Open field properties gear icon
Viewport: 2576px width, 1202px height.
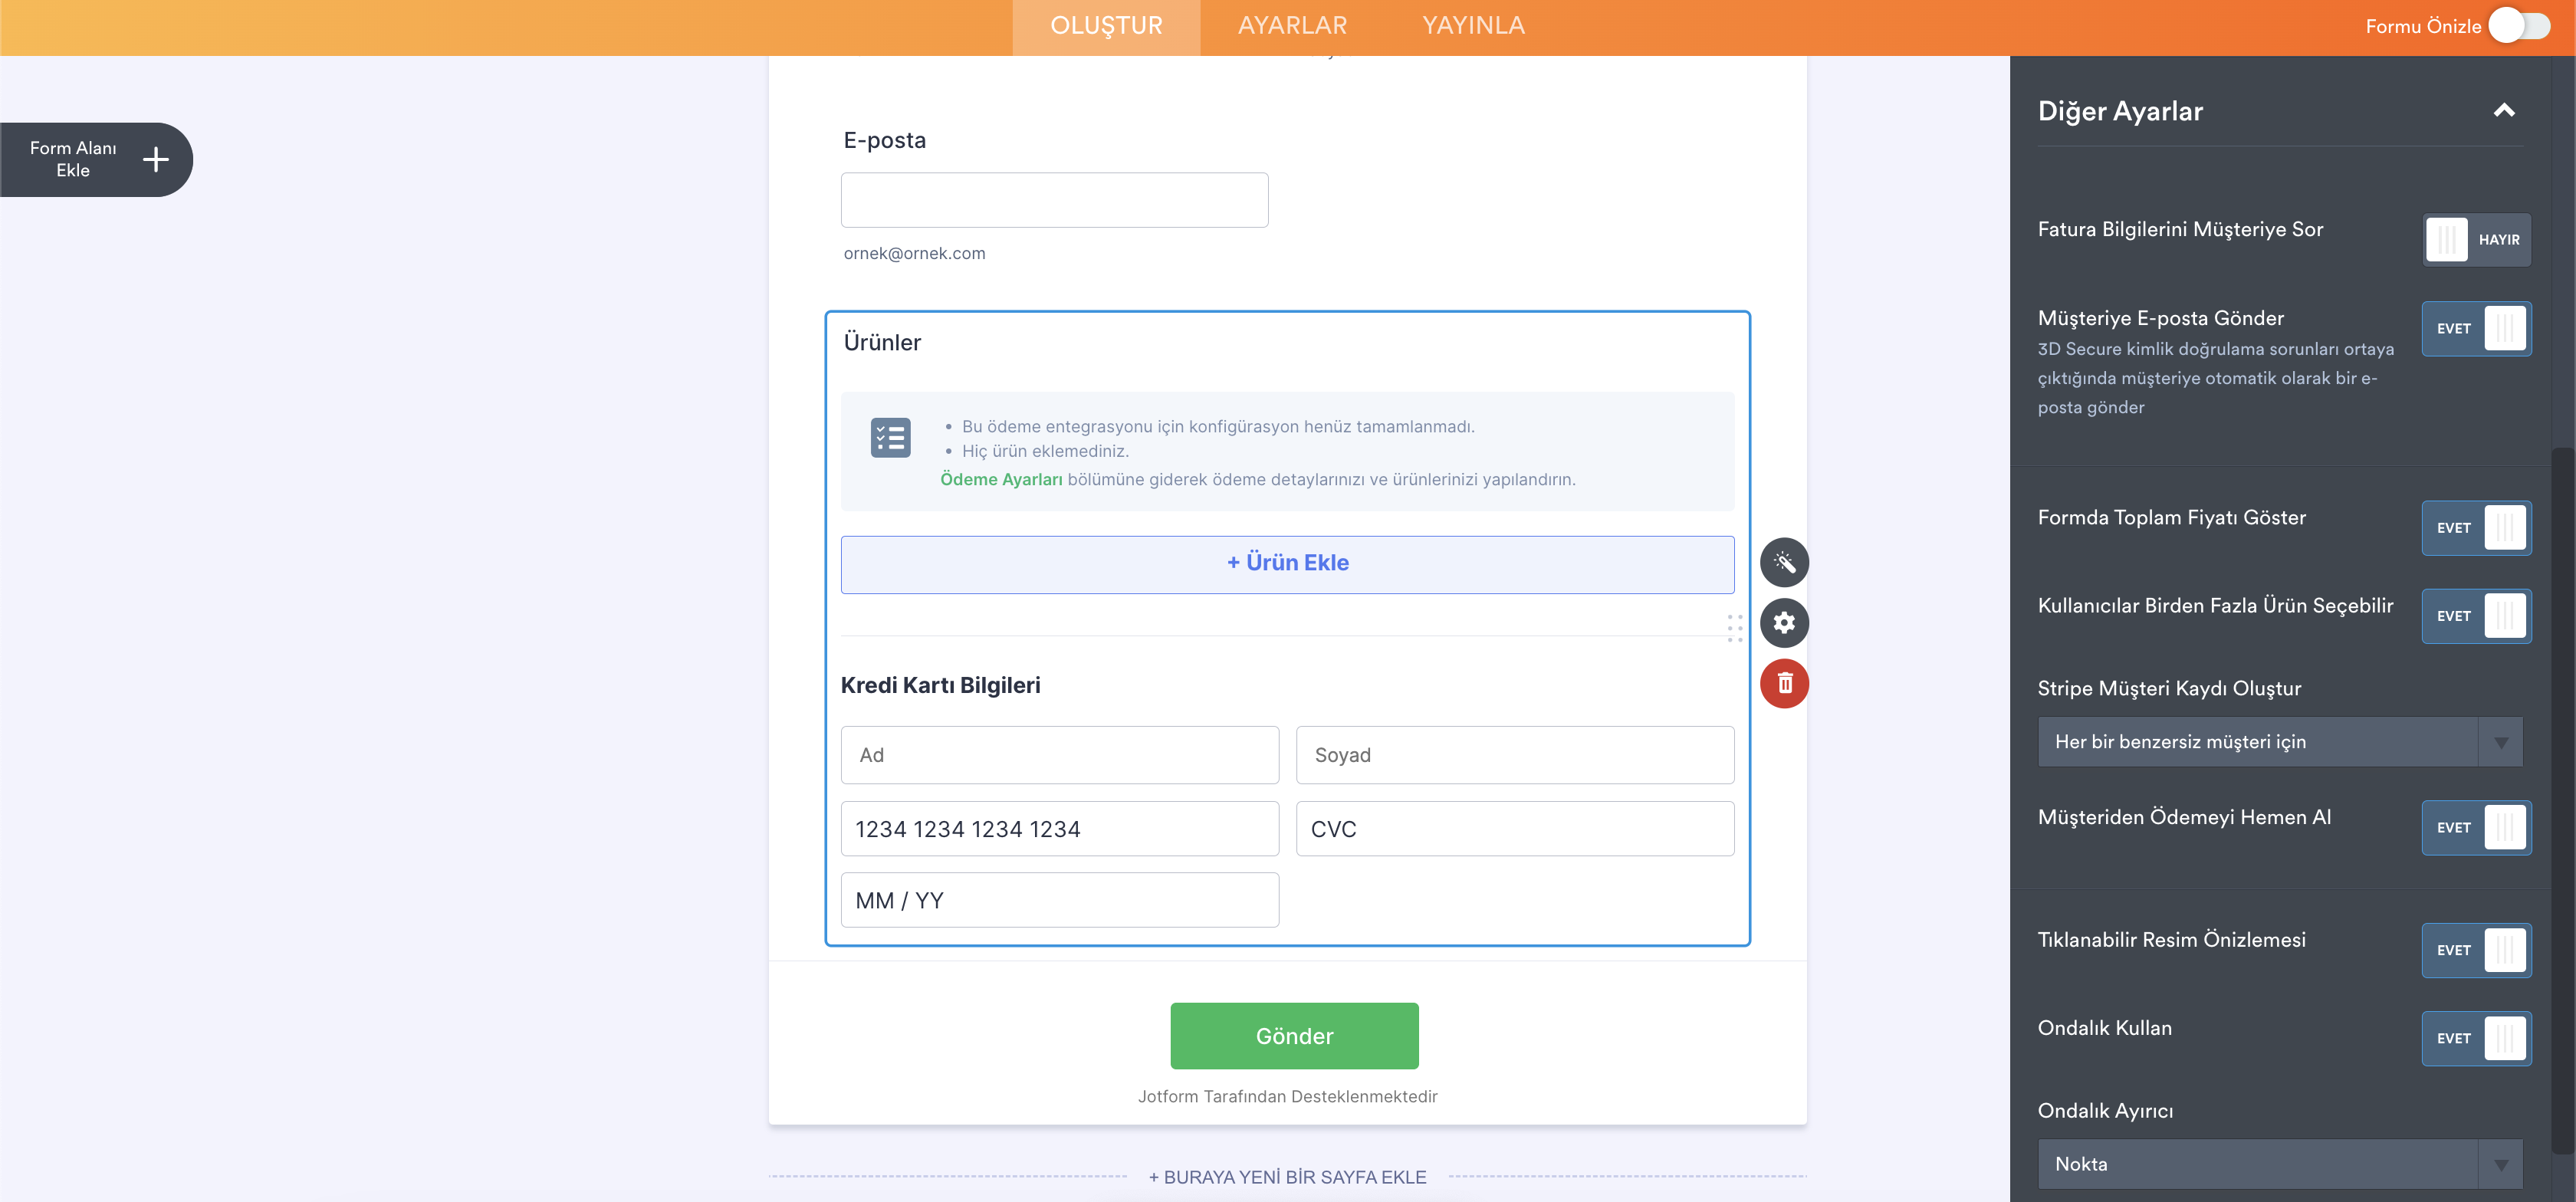1784,623
